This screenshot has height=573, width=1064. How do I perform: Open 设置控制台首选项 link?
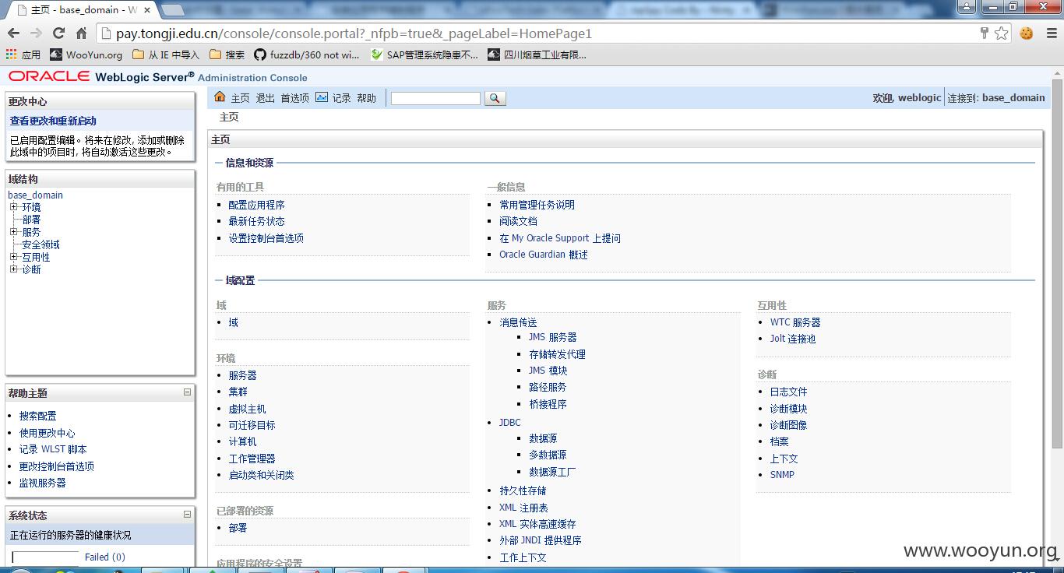pyautogui.click(x=266, y=238)
